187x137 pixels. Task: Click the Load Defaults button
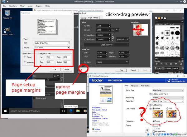point(107,45)
